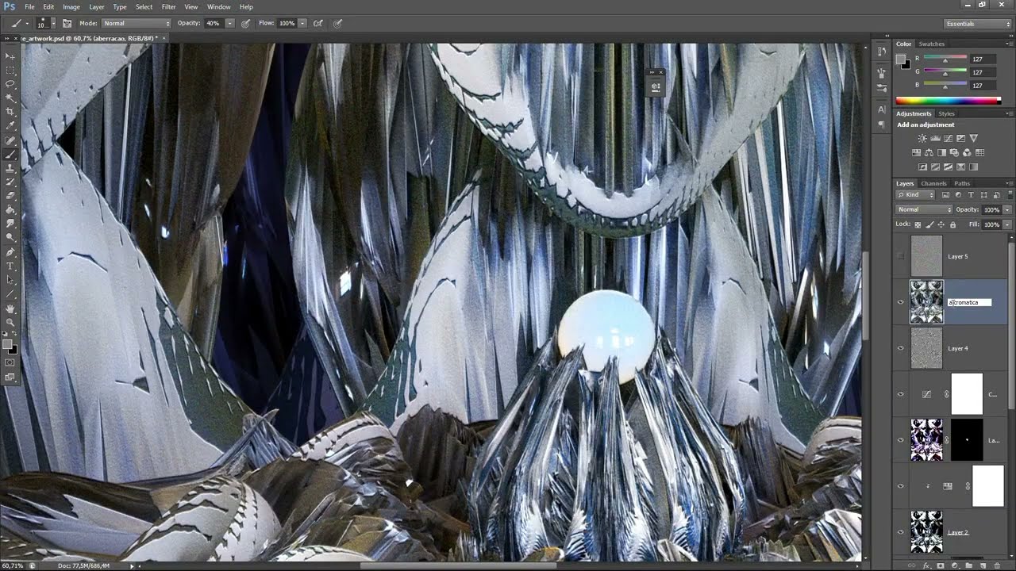Switch to the Styles tab
This screenshot has height=571, width=1016.
click(x=946, y=113)
